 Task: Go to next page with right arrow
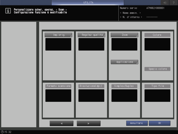(88, 123)
